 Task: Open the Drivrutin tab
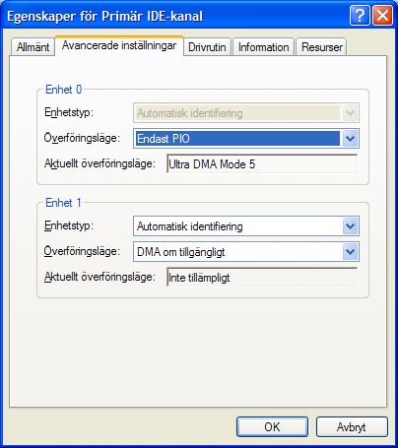[207, 47]
